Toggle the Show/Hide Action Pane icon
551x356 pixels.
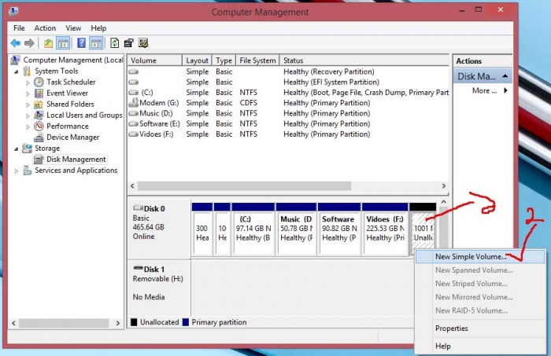(x=96, y=43)
